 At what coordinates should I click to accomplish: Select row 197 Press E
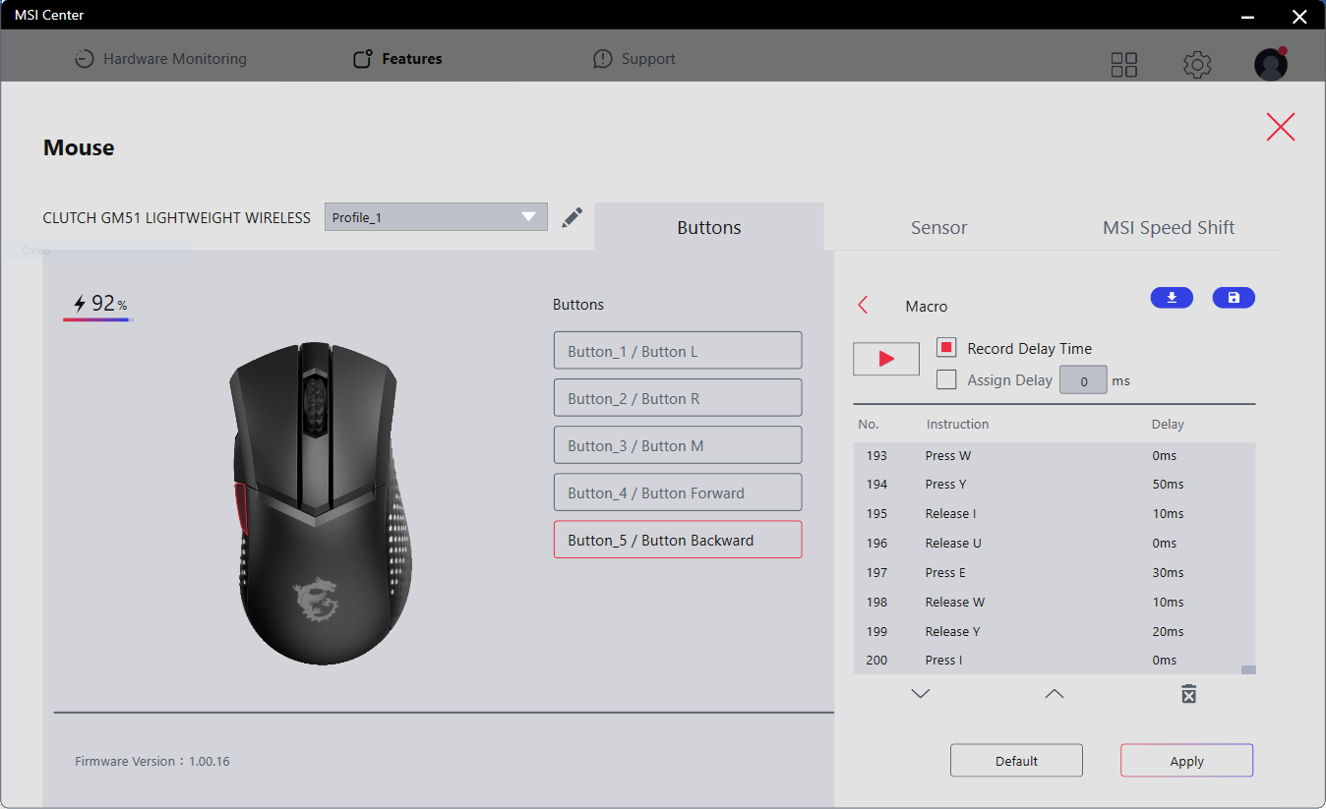1054,573
